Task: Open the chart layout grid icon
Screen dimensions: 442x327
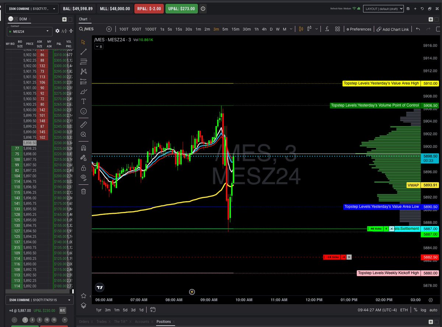Action: (x=337, y=29)
